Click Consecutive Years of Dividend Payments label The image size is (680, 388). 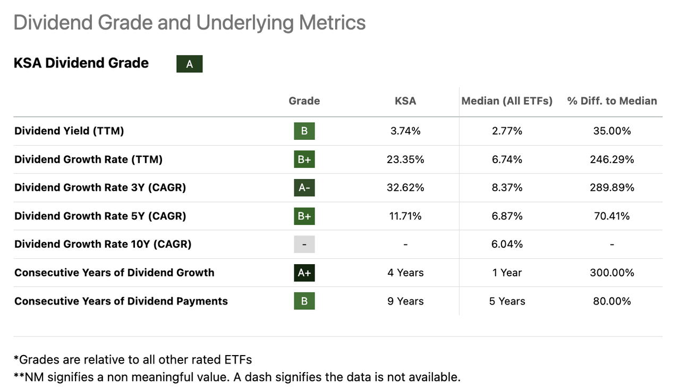pyautogui.click(x=121, y=301)
